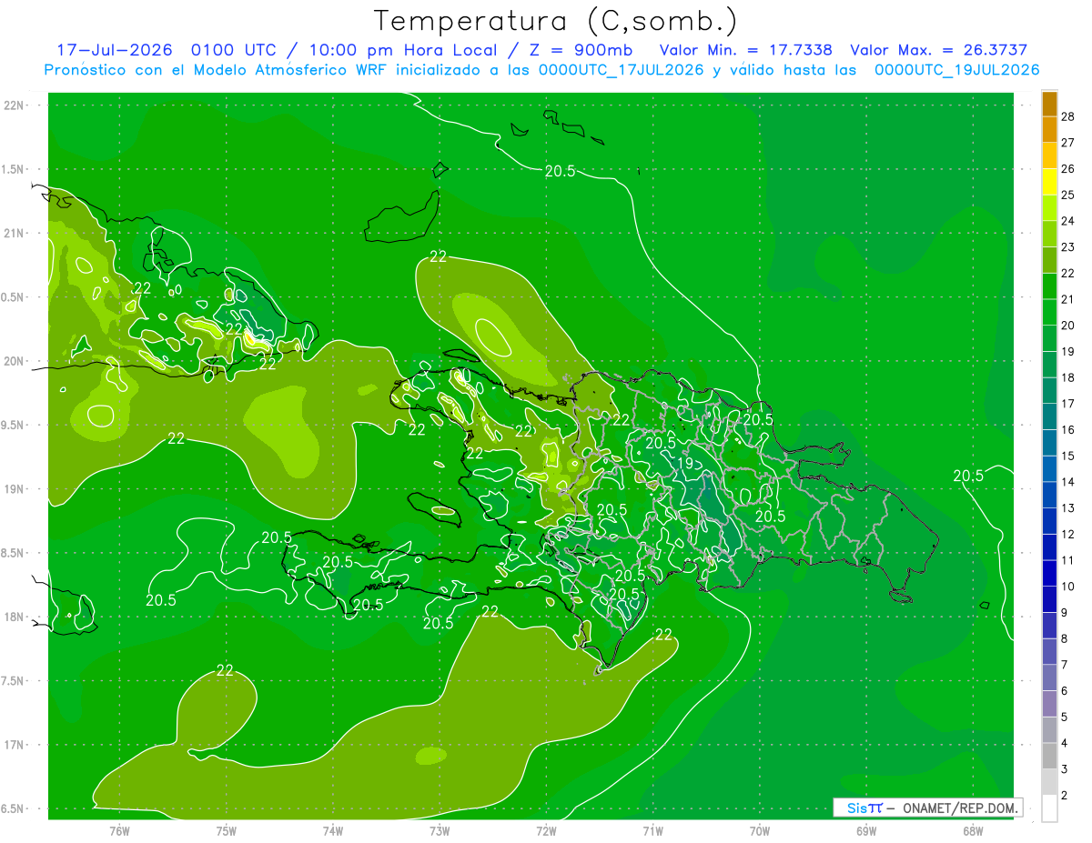Click the '28' label on the color scale
1092x843 pixels.
(1068, 116)
